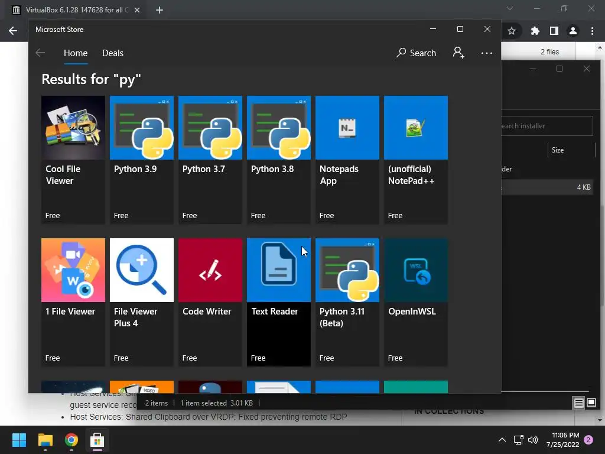Click the File Explorer search installer field

pyautogui.click(x=547, y=126)
